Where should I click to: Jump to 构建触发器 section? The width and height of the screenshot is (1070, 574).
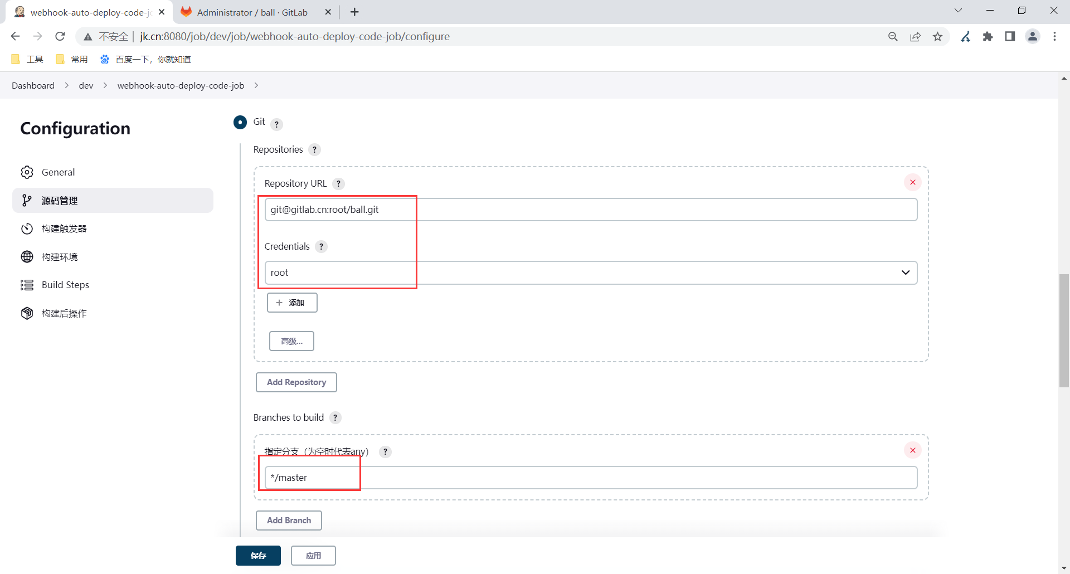pos(113,228)
